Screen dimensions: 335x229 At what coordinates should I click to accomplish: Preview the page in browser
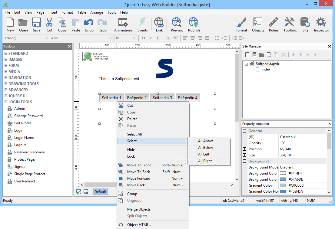177,25
